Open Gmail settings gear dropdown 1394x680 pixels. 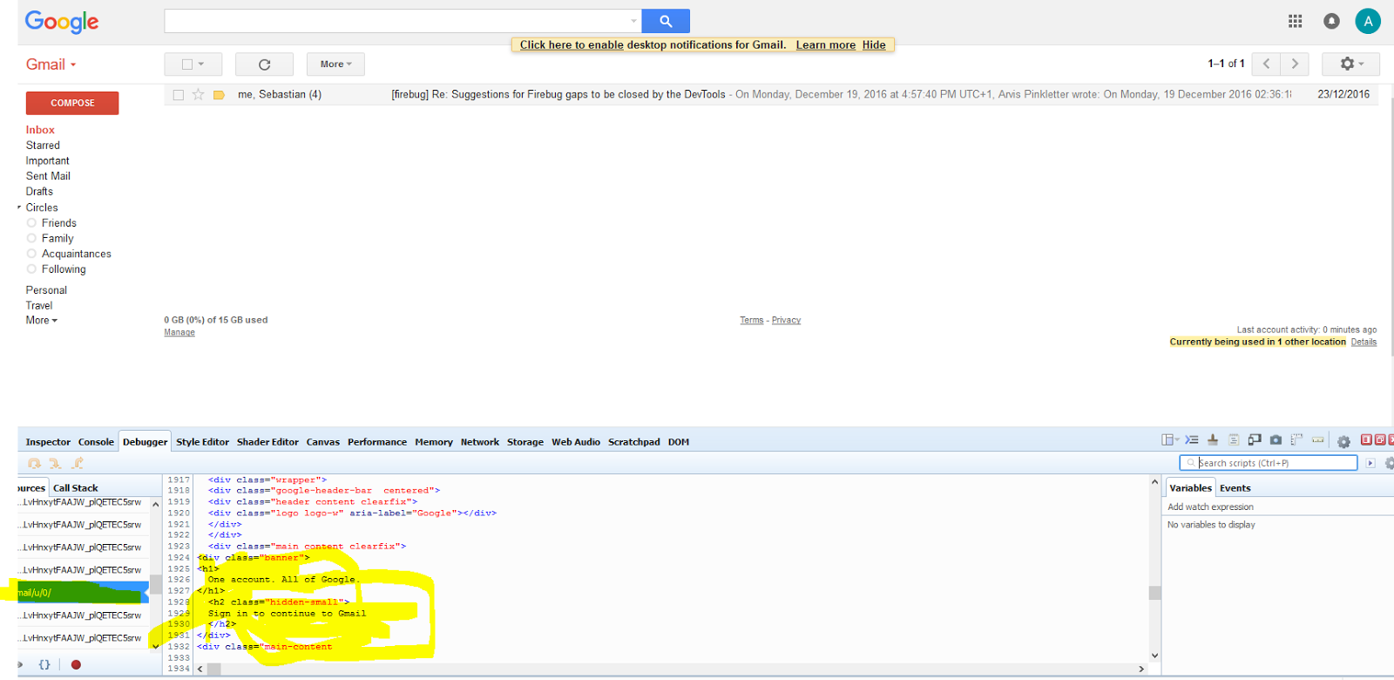1350,64
